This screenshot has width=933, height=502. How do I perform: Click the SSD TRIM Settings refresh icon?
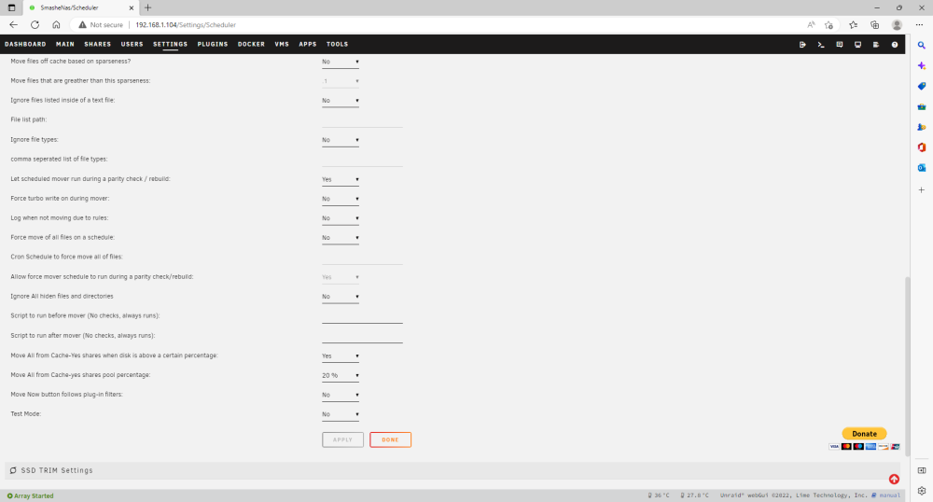(13, 470)
